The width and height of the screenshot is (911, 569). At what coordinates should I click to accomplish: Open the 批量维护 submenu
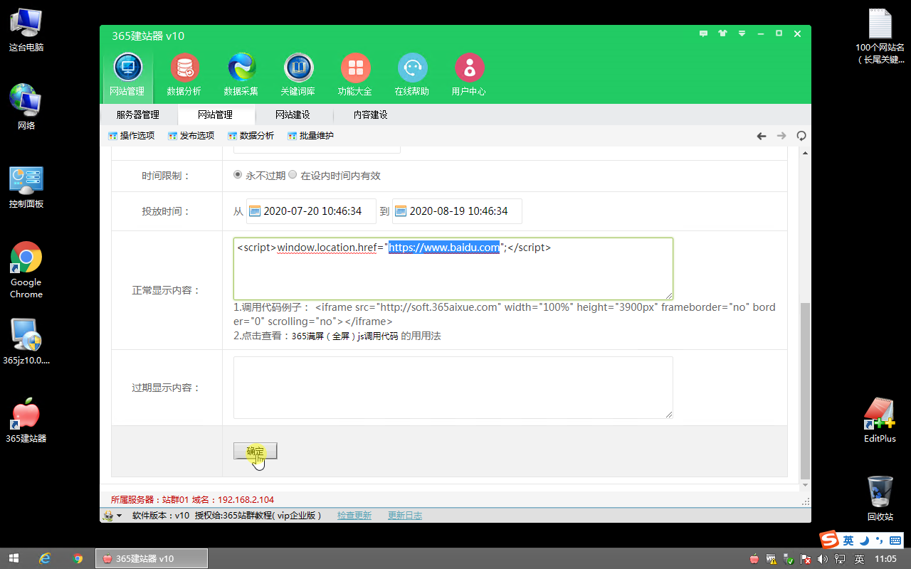[x=311, y=136]
